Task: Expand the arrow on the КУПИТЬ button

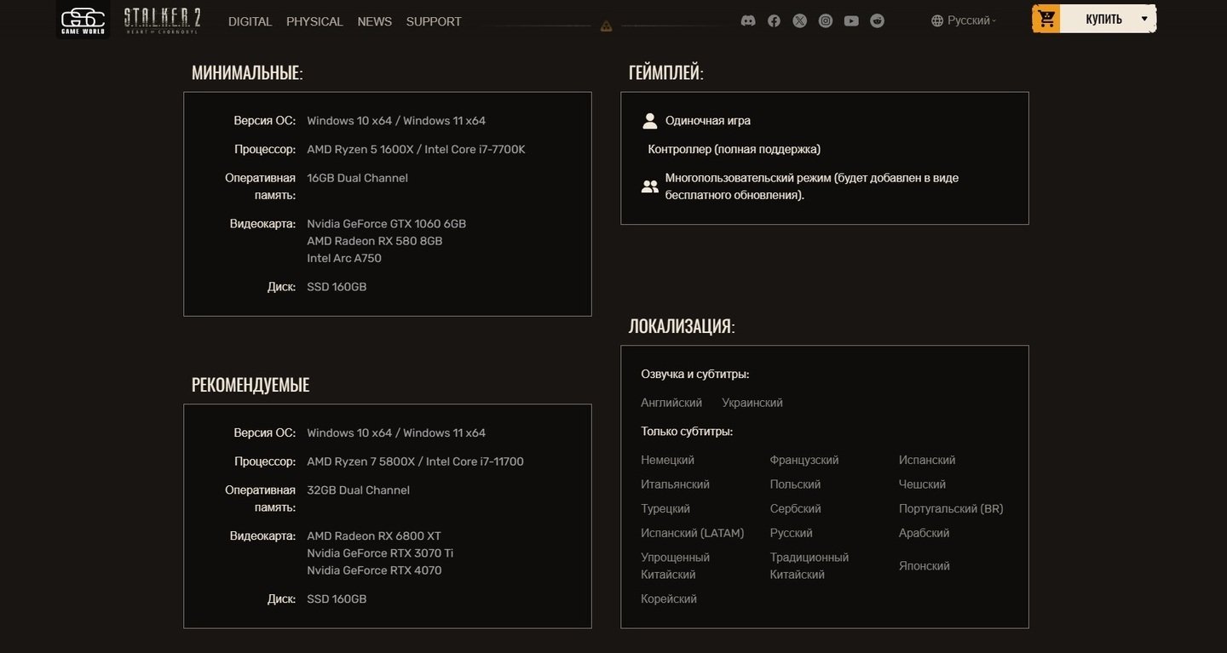Action: point(1144,19)
